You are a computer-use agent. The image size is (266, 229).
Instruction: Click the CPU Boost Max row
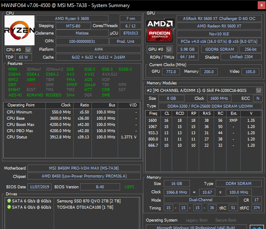pos(72,125)
